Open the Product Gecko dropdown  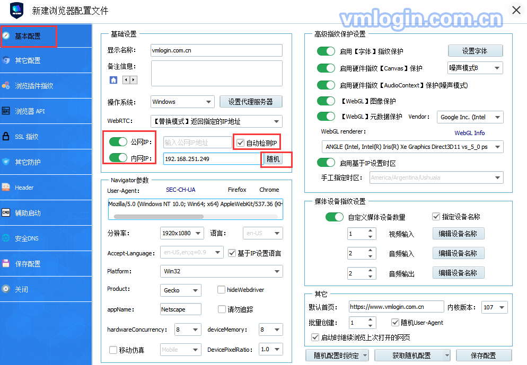[180, 290]
